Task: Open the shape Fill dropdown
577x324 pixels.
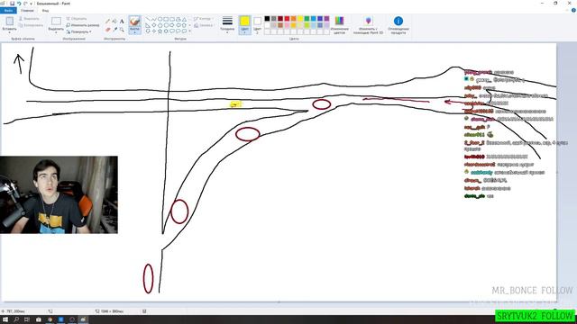Action: (x=204, y=25)
